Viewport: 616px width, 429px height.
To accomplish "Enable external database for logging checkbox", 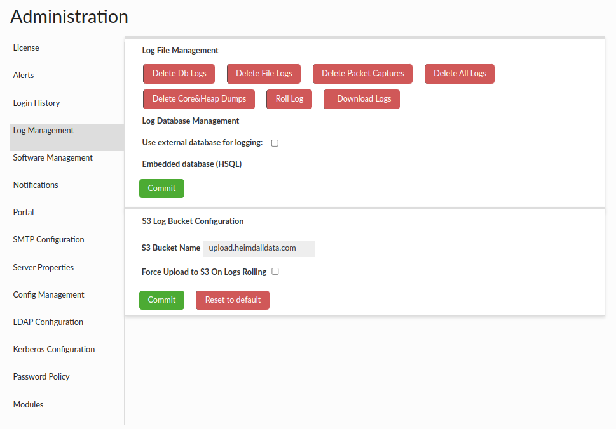I will click(275, 143).
